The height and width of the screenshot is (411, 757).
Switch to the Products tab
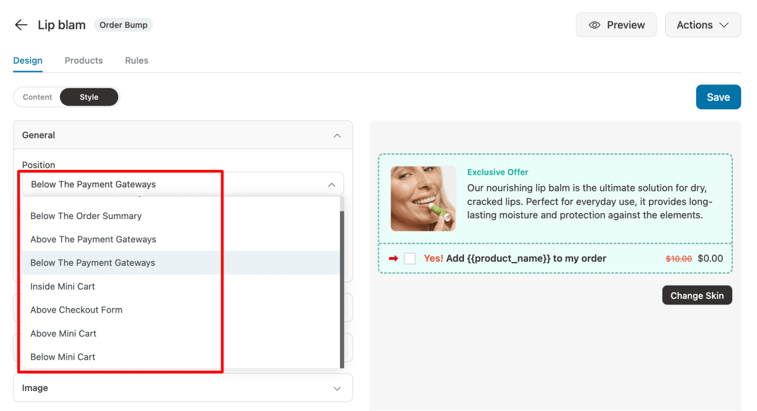click(x=84, y=60)
